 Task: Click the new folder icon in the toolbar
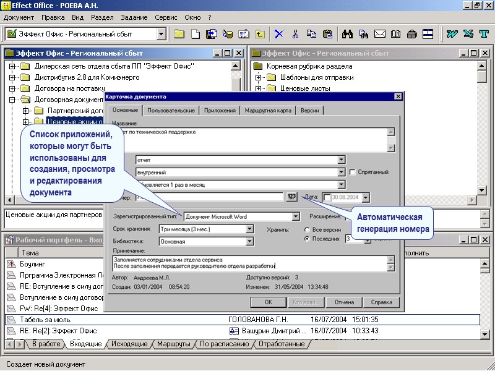tap(179, 34)
